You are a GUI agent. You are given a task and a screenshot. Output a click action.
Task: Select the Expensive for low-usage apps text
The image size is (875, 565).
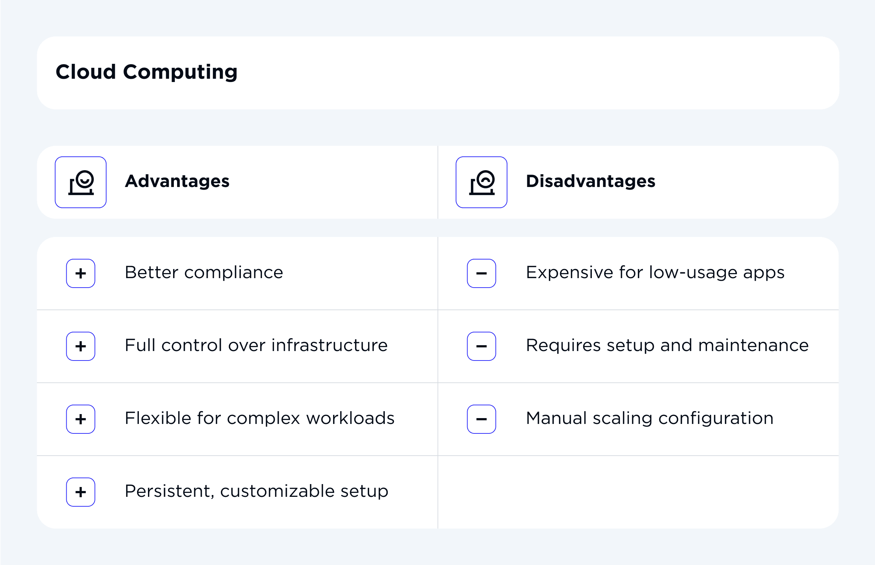(655, 273)
